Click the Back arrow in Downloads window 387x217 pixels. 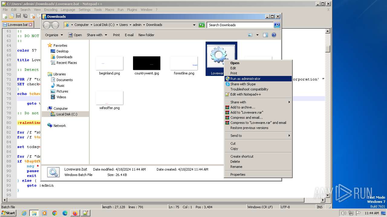tap(47, 25)
